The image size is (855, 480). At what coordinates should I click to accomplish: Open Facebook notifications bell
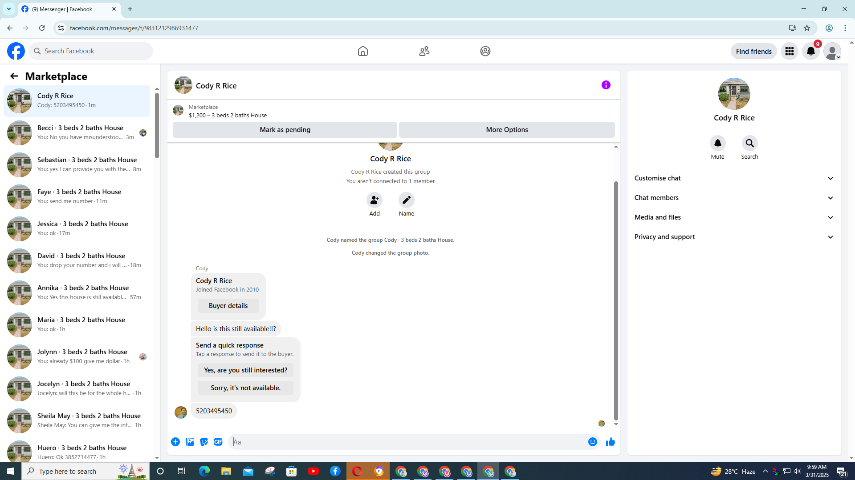[810, 51]
